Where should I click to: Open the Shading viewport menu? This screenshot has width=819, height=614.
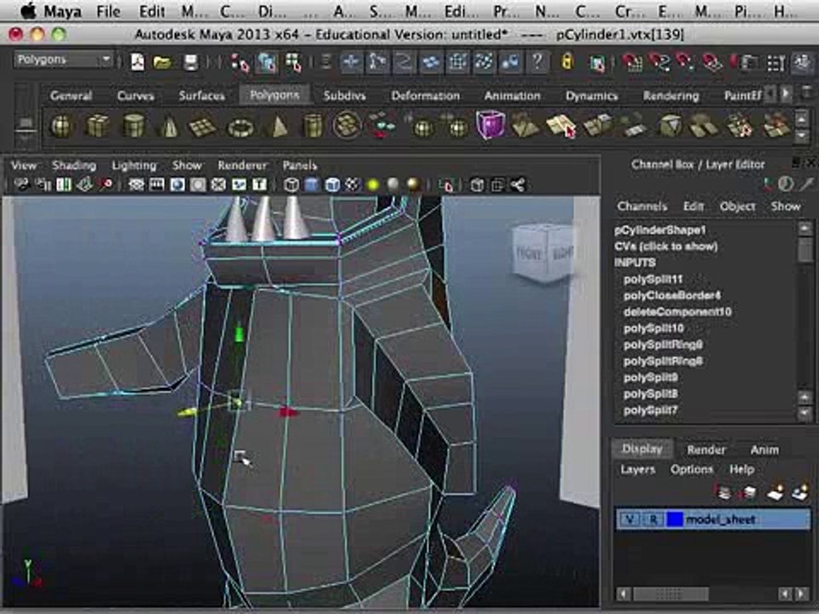(x=73, y=165)
